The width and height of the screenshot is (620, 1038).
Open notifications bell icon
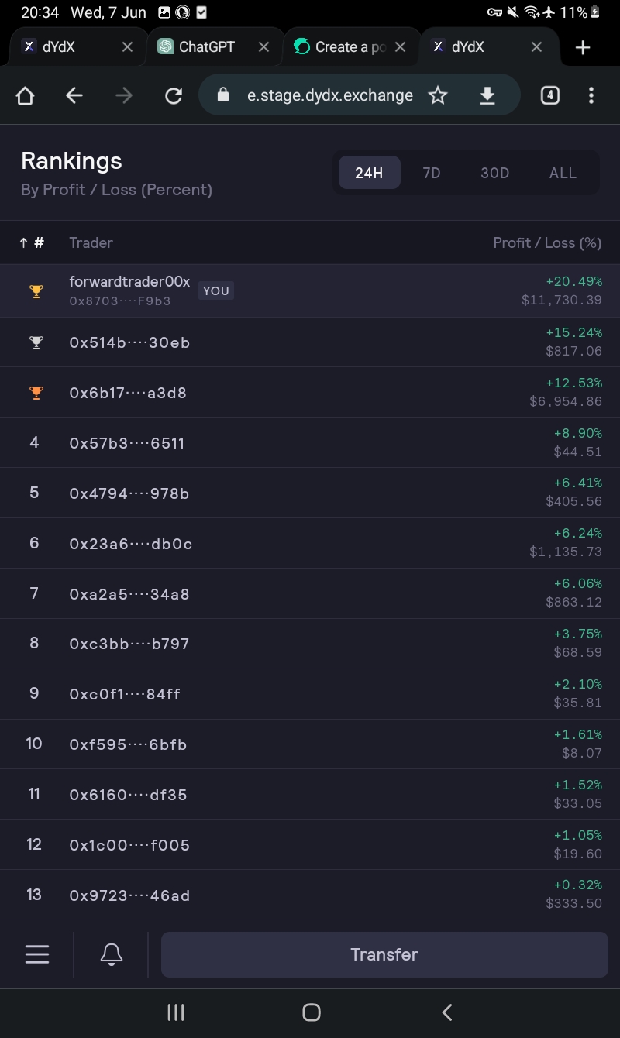coord(112,954)
